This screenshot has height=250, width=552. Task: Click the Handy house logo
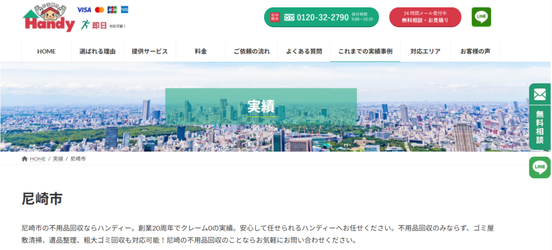(x=49, y=18)
